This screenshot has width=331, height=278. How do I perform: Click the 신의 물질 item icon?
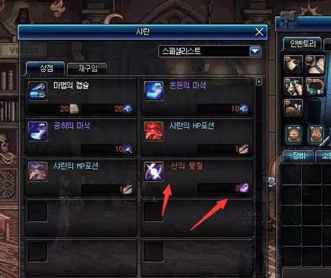tap(154, 171)
